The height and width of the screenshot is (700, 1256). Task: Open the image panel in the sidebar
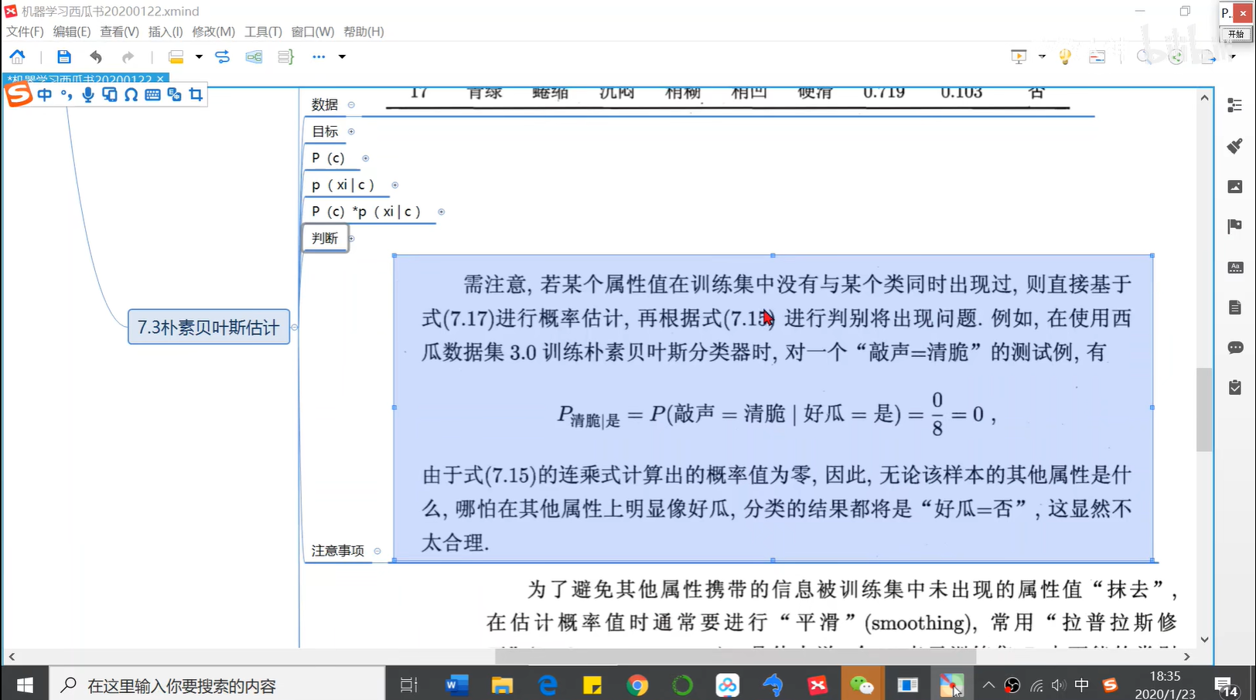coord(1235,186)
